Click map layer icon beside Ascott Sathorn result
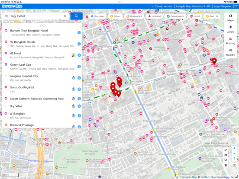This screenshot has height=179, width=239. 74,99
